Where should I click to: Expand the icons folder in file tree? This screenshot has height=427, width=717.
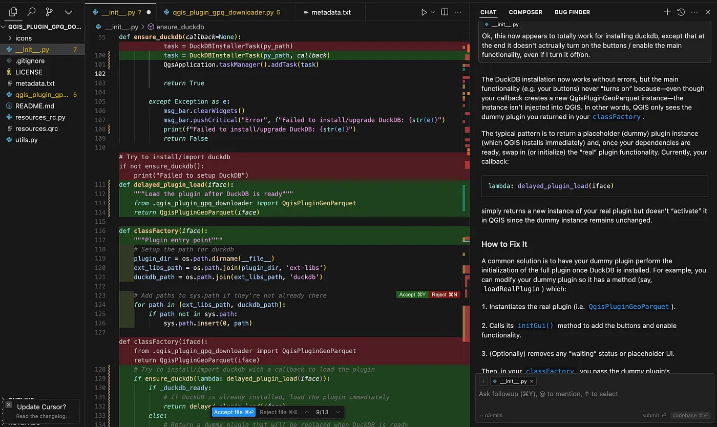(23, 38)
